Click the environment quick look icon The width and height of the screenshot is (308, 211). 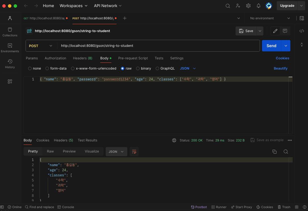point(302,18)
